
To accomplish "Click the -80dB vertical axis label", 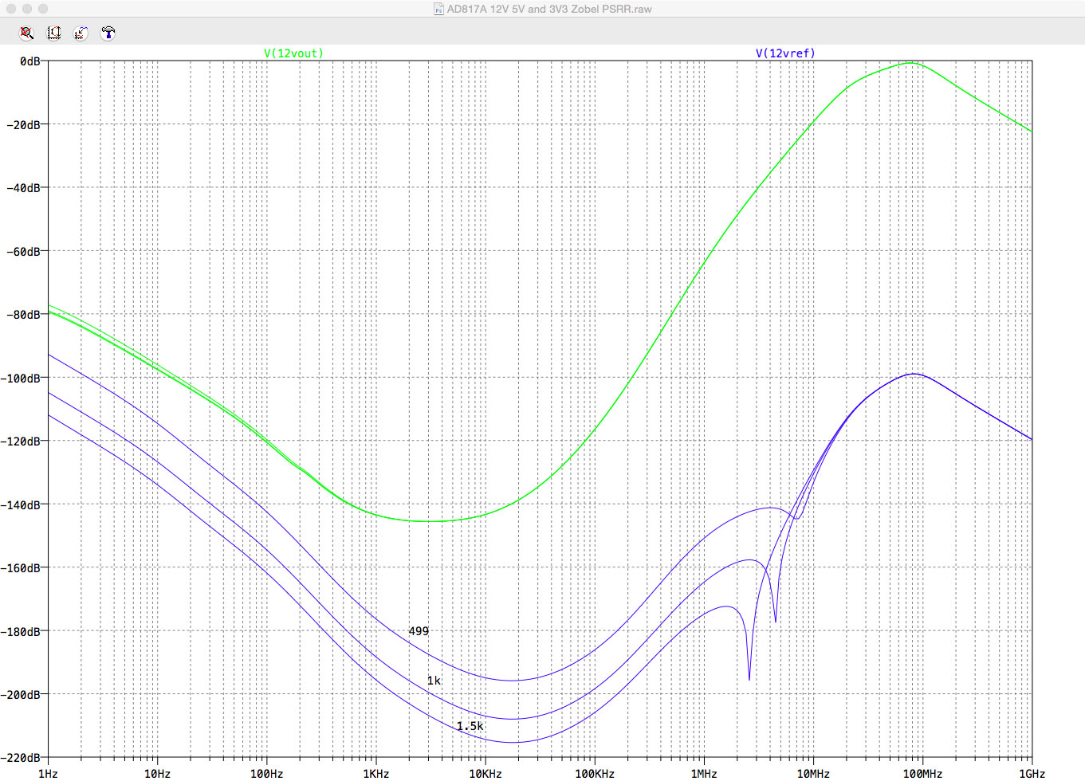I will pos(24,315).
